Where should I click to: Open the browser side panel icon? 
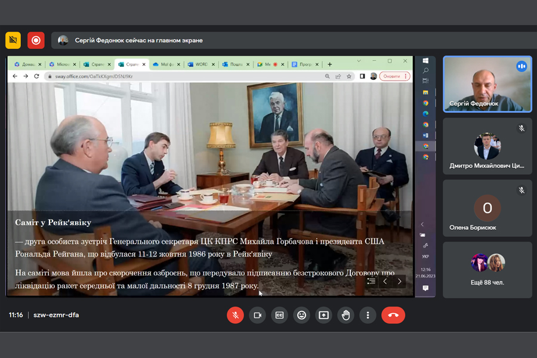362,76
